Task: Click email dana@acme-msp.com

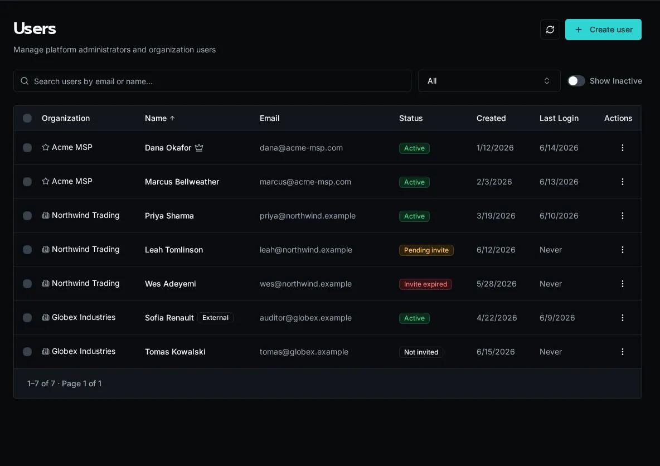Action: point(301,148)
